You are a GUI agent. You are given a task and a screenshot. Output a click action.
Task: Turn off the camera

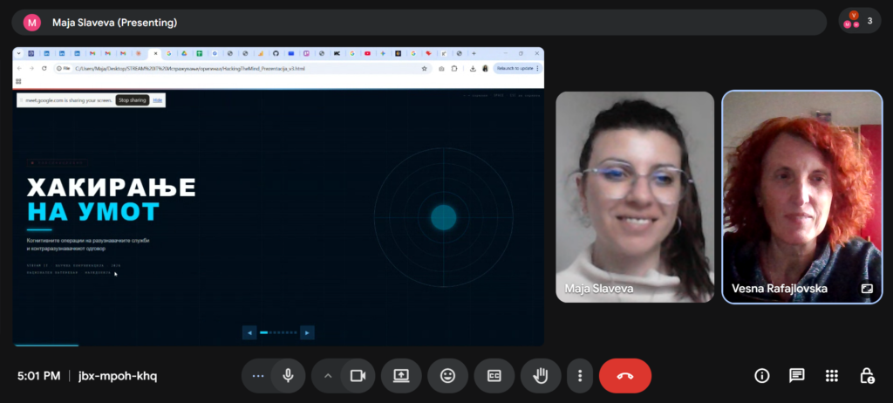coord(357,376)
